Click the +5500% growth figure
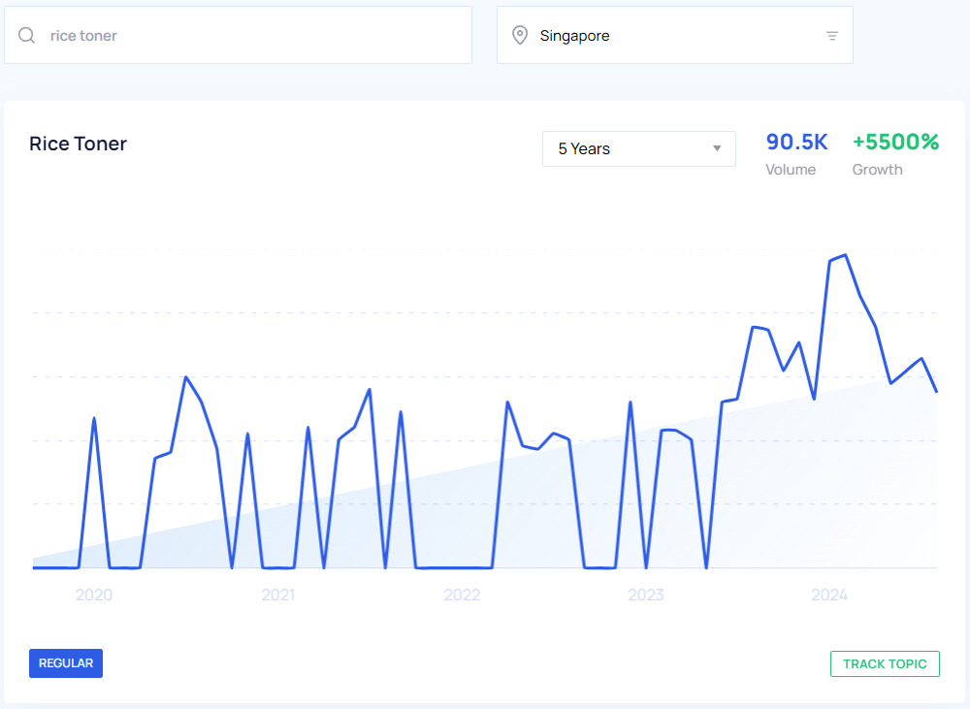Screen dimensions: 970x709 pos(895,143)
